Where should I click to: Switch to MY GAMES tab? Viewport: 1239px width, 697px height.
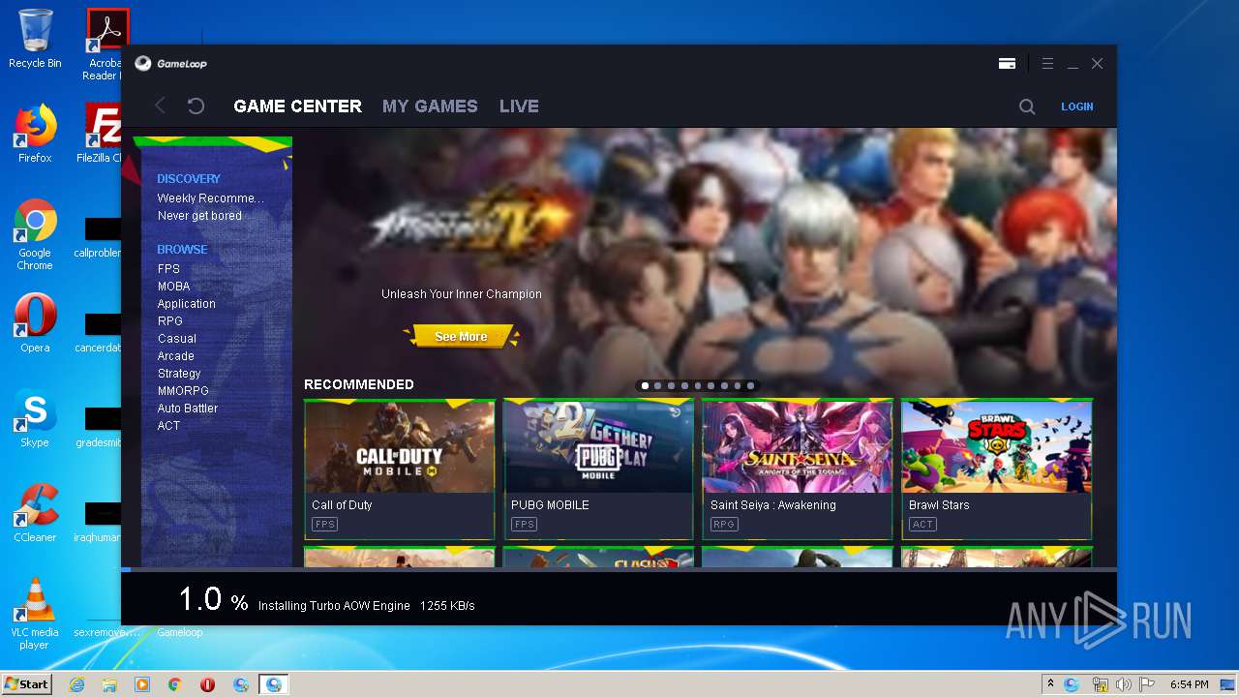[430, 106]
